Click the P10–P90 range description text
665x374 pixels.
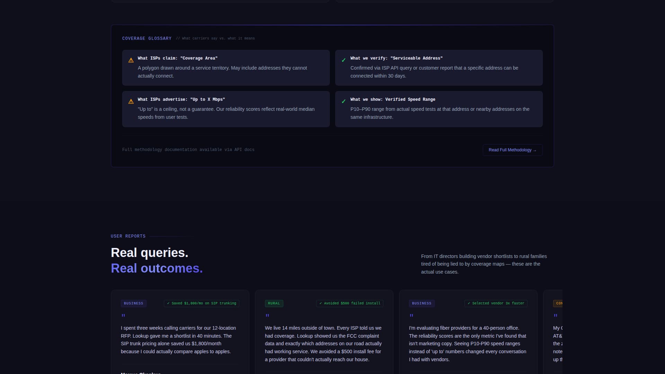[440, 113]
